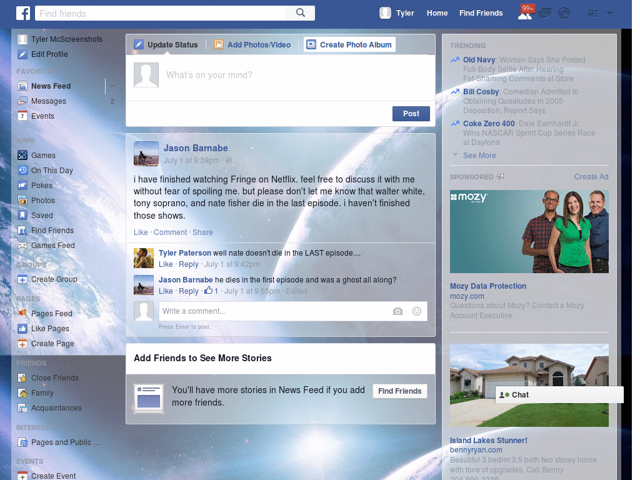Open the Chat bar
This screenshot has height=480, width=640.
(559, 395)
